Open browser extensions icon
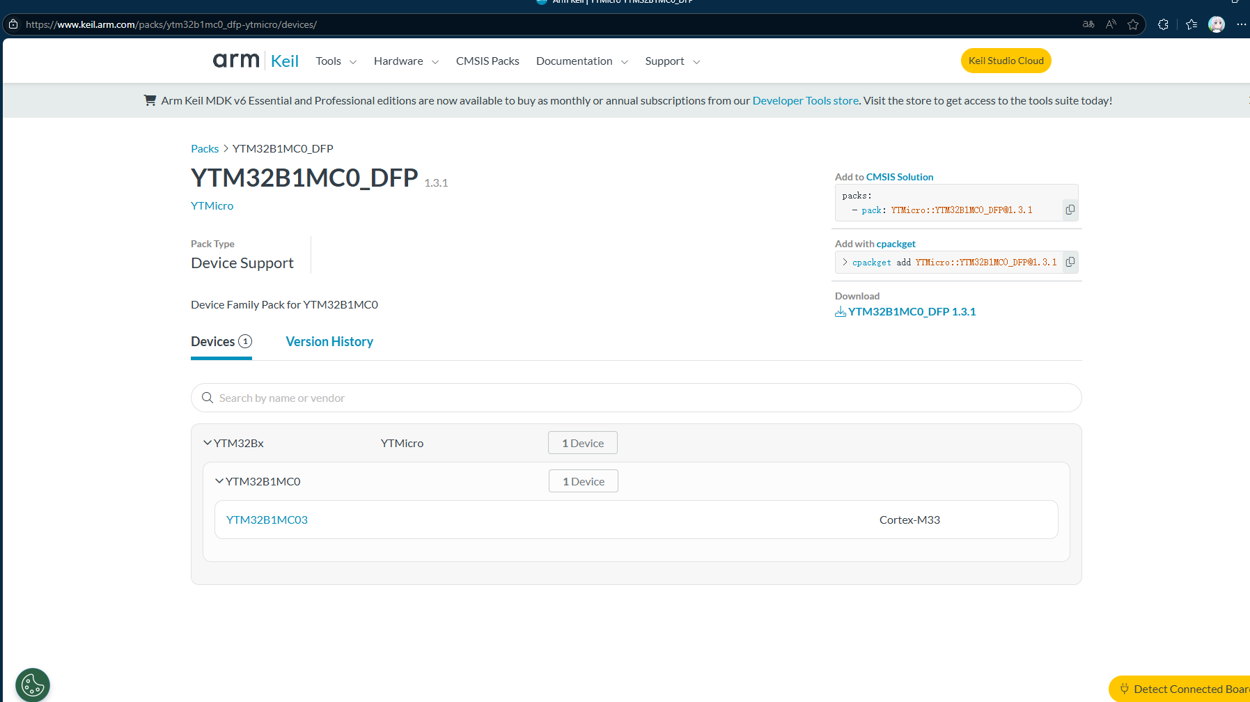 click(1163, 24)
